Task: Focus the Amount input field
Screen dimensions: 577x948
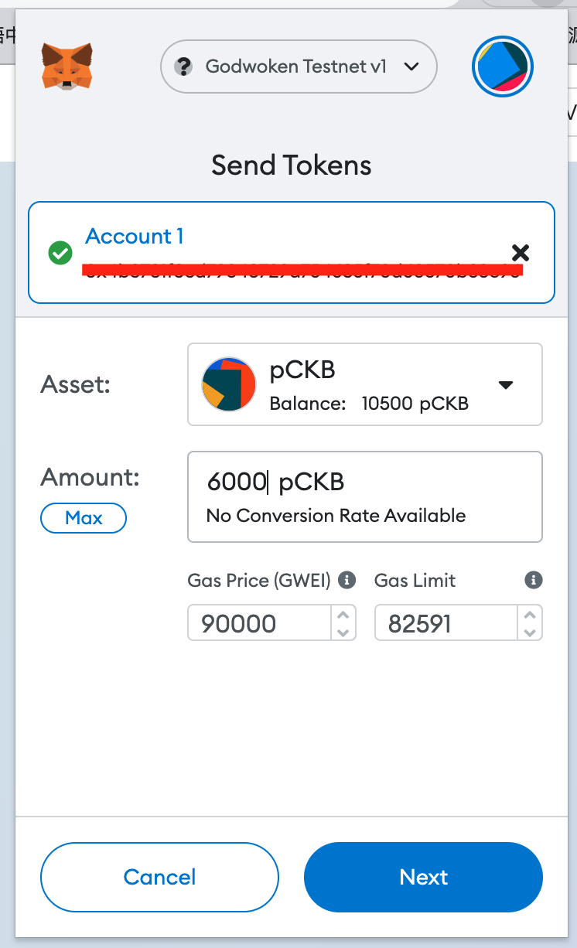Action: click(x=365, y=496)
